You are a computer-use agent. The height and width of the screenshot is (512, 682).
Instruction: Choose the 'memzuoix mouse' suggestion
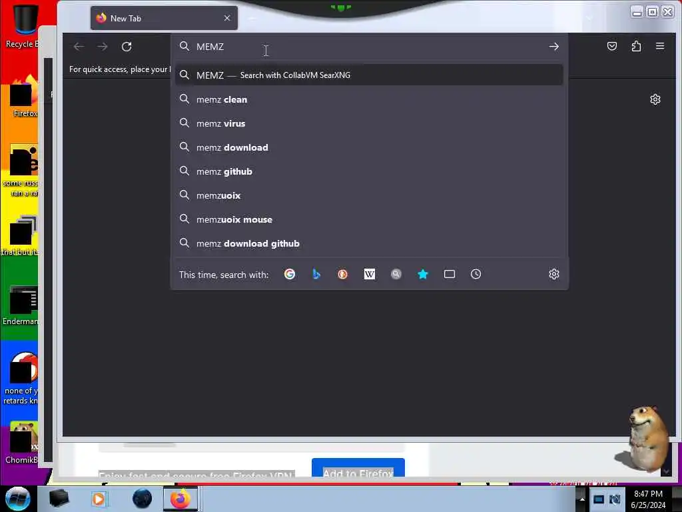point(369,219)
